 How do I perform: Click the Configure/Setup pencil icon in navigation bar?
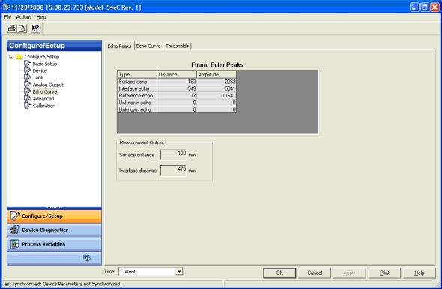click(x=15, y=216)
